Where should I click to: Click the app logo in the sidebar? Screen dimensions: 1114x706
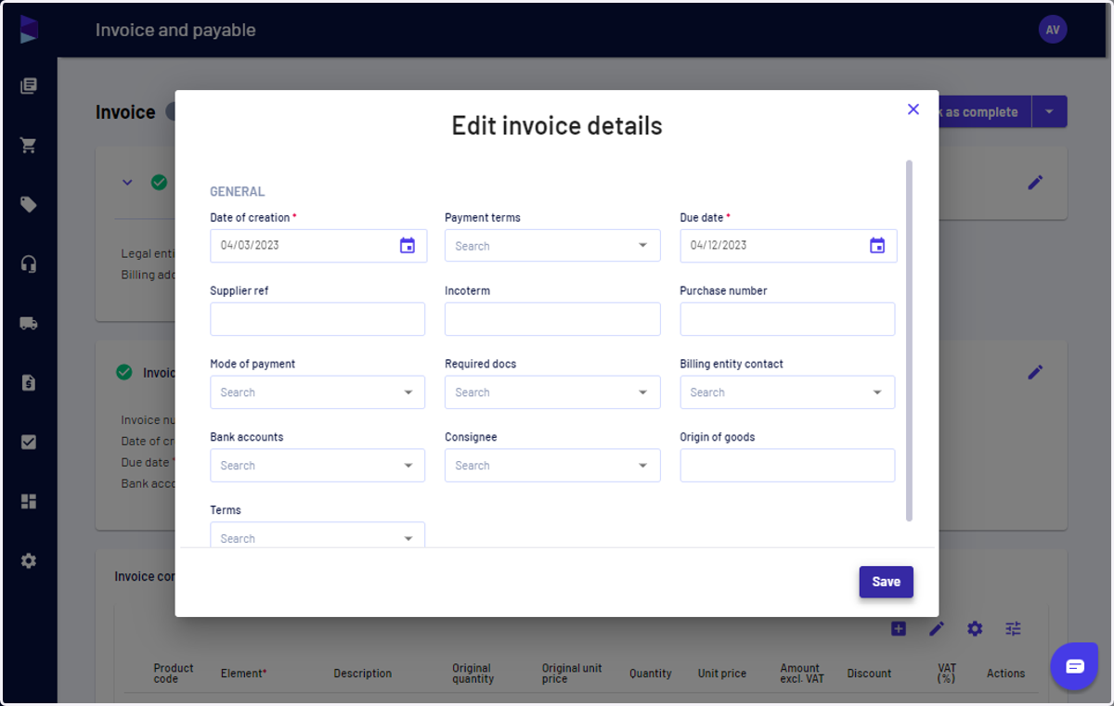click(x=29, y=30)
